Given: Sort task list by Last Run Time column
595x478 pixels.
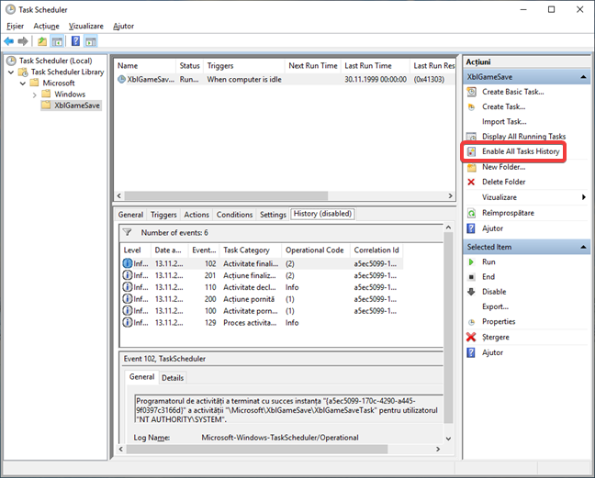Looking at the screenshot, I should coord(375,66).
